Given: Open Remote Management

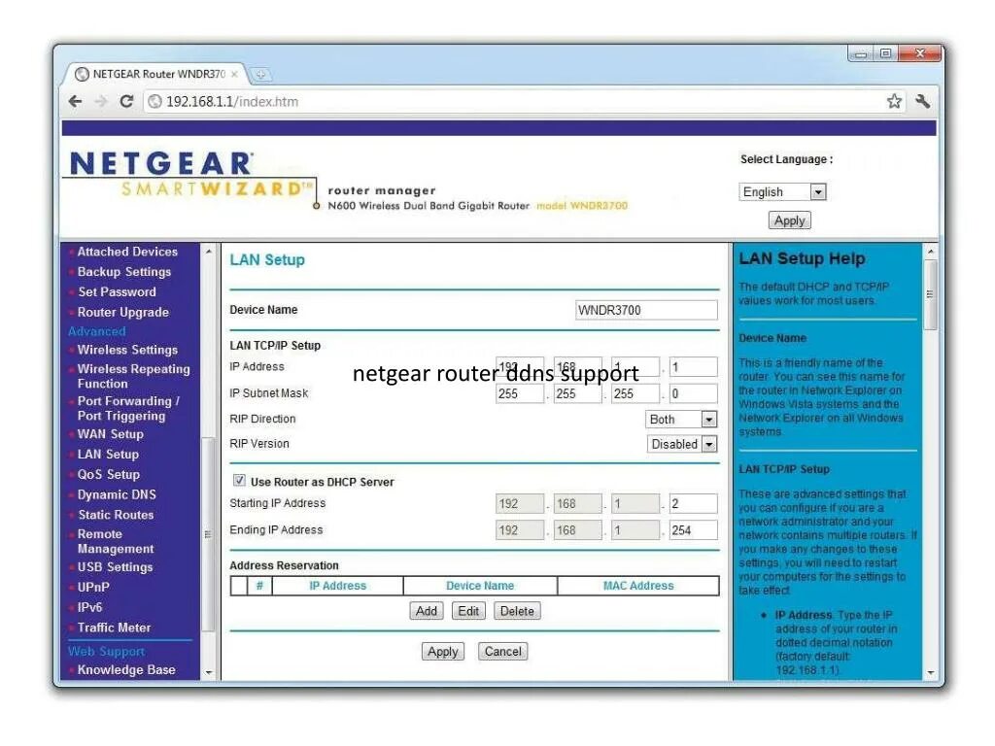Looking at the screenshot, I should point(116,541).
